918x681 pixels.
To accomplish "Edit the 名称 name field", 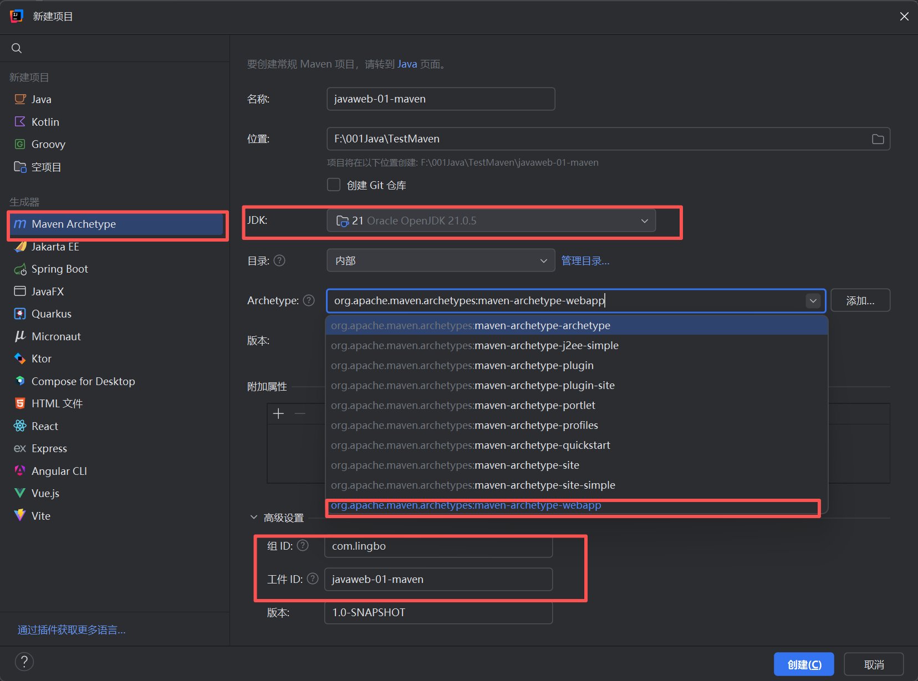I will 441,99.
